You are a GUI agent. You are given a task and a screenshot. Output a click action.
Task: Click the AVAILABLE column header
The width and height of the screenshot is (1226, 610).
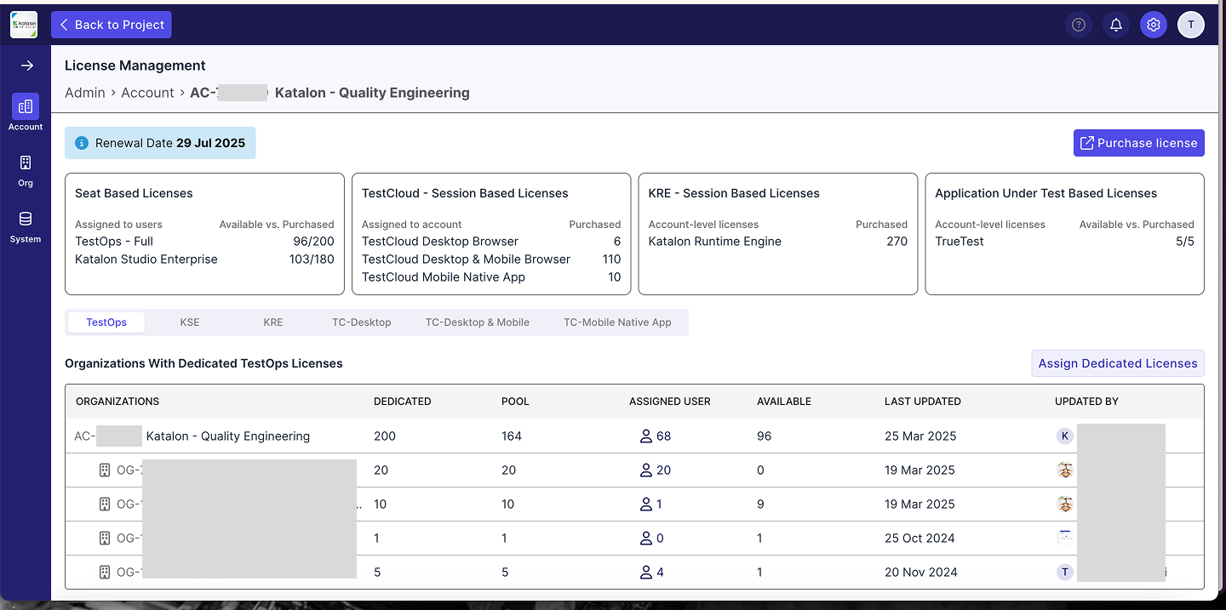pos(784,402)
